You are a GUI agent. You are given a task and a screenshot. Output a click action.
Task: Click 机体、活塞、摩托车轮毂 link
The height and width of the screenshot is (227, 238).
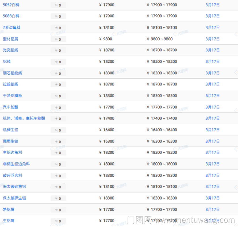pyautogui.click(x=24, y=118)
